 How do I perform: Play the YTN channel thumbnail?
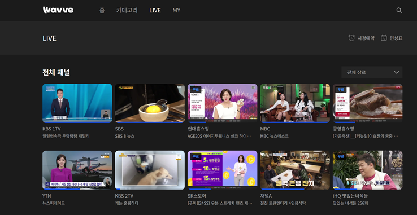(x=77, y=170)
